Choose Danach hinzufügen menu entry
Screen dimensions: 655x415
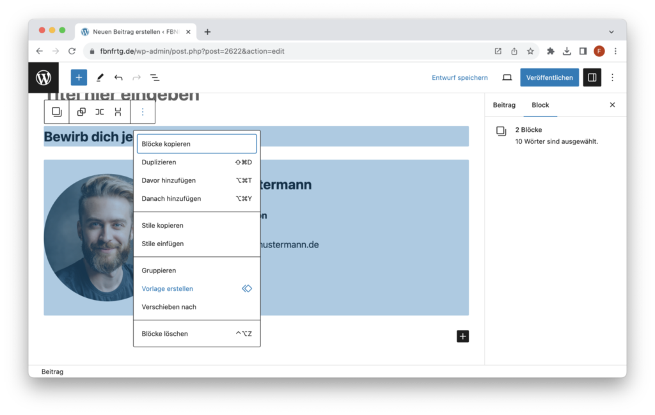click(197, 199)
